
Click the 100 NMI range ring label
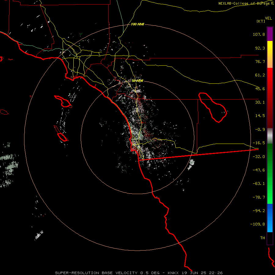click(x=137, y=24)
